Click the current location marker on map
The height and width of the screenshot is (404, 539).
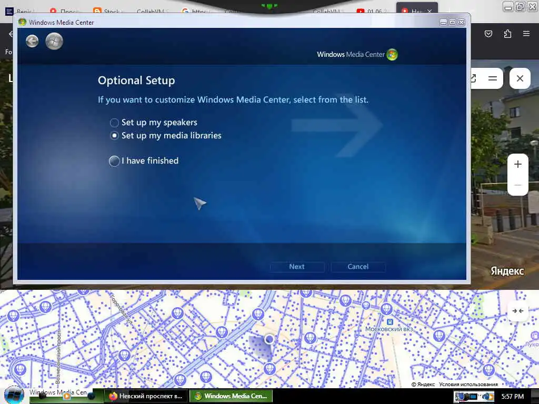(269, 339)
